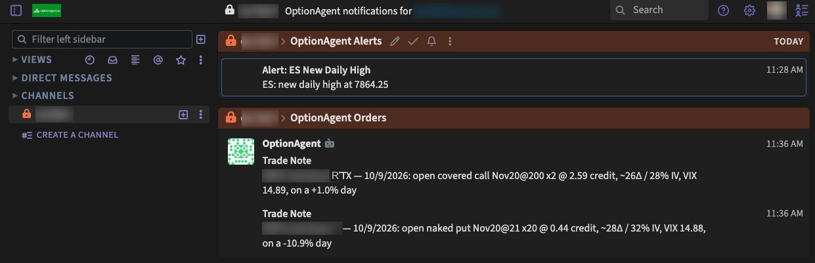Click the OptionAgent logo in top bar
Viewport: 815px width, 263px height.
pyautogui.click(x=47, y=10)
